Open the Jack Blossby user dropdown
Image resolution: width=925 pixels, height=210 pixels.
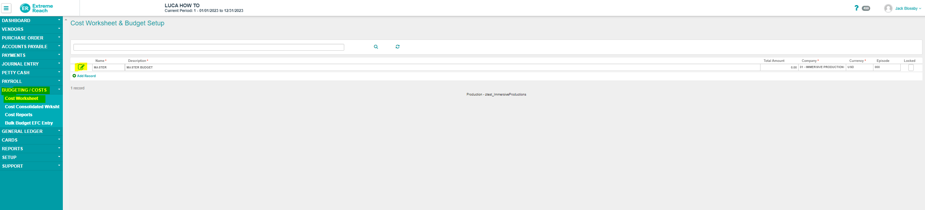908,8
